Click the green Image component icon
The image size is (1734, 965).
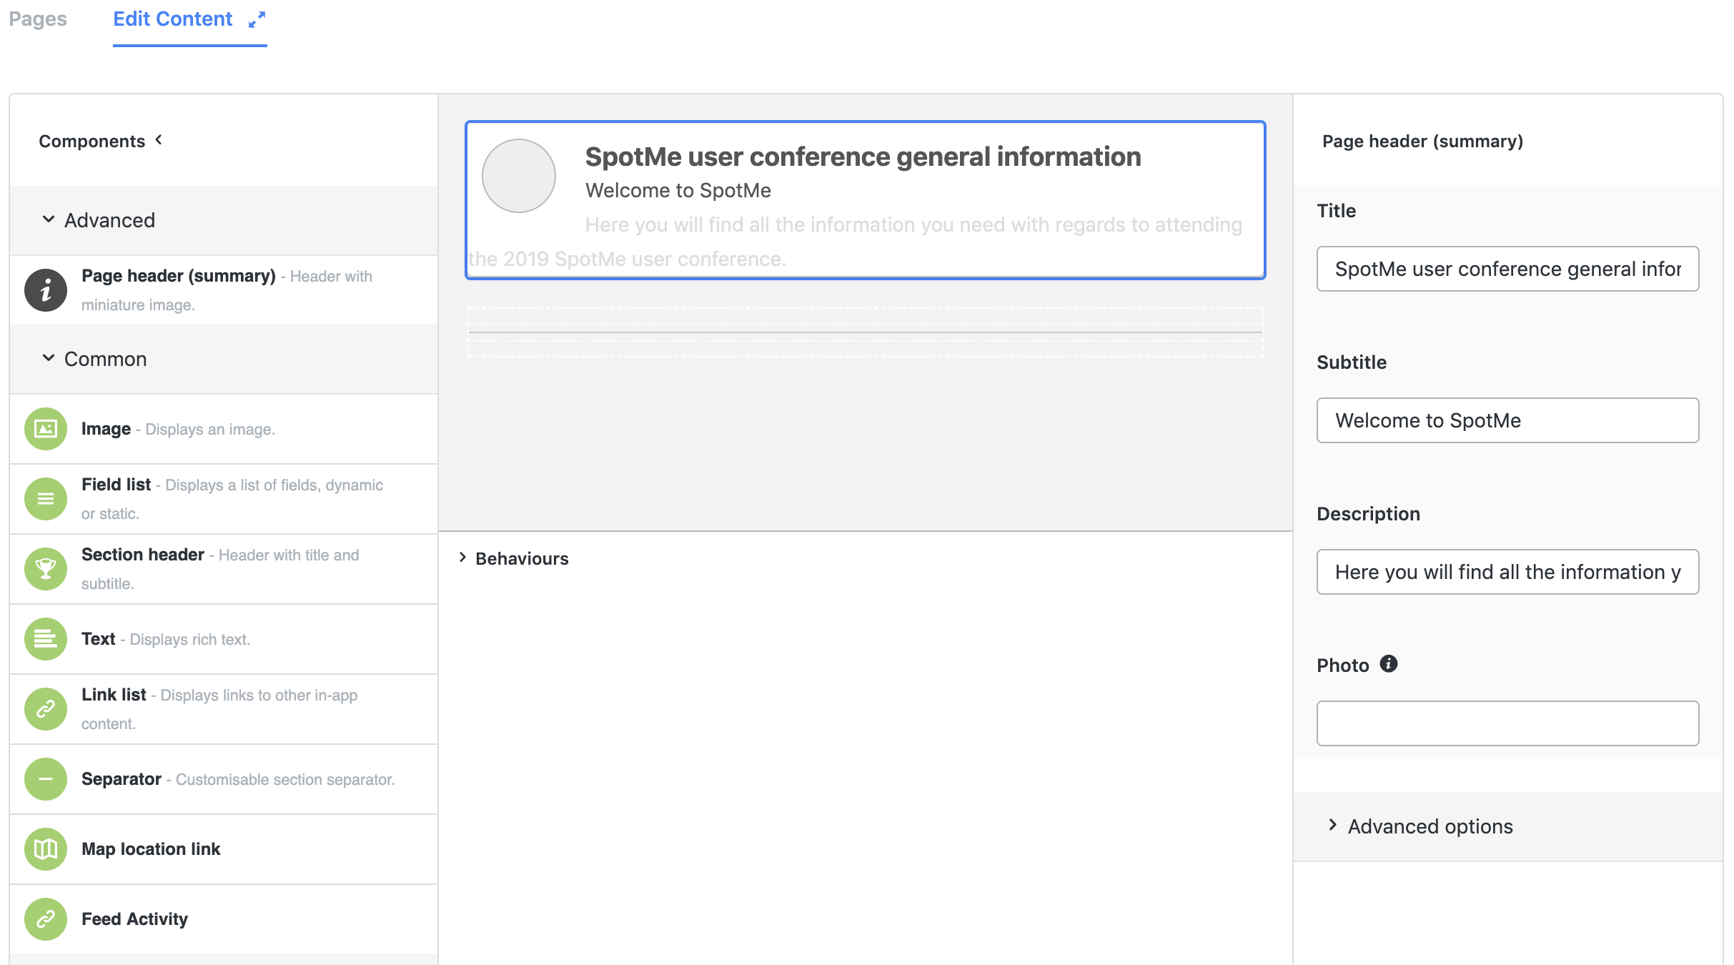click(x=46, y=429)
